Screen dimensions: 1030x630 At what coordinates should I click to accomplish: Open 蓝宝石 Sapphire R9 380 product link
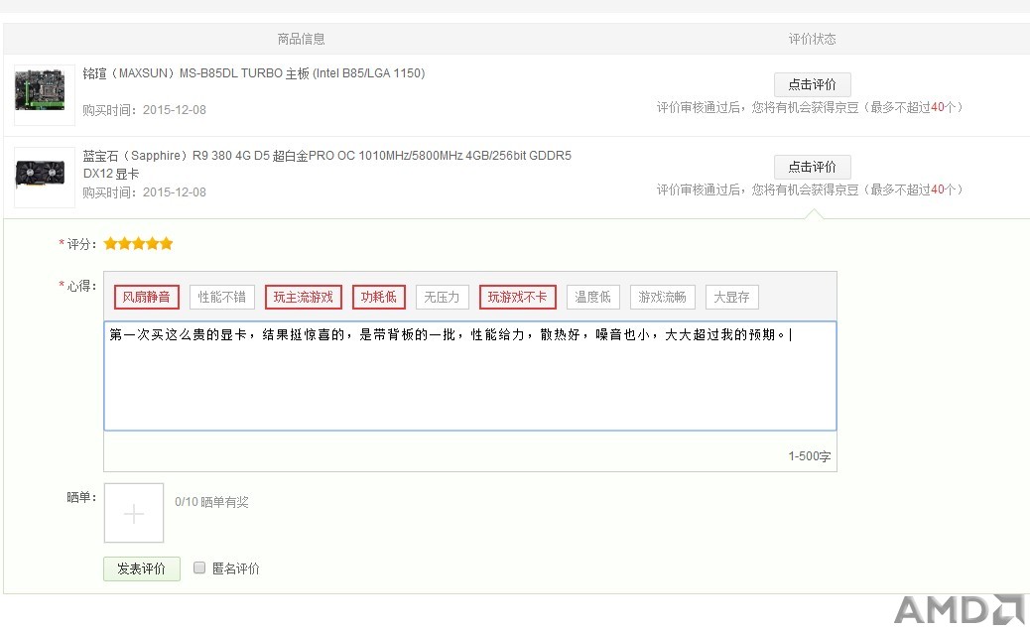[x=326, y=165]
